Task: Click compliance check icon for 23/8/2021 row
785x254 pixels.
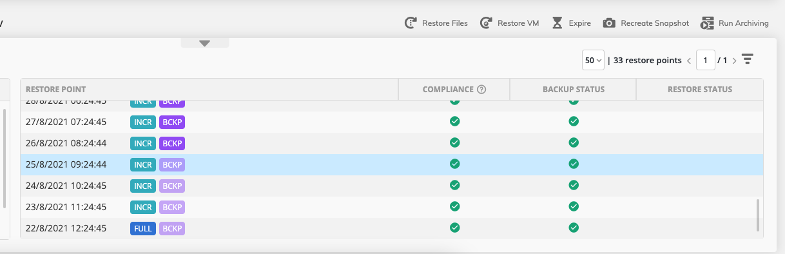Action: (454, 206)
